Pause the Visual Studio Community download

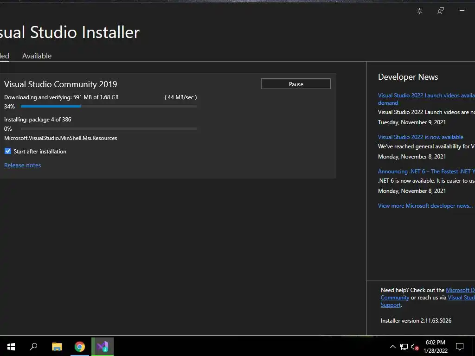(295, 84)
